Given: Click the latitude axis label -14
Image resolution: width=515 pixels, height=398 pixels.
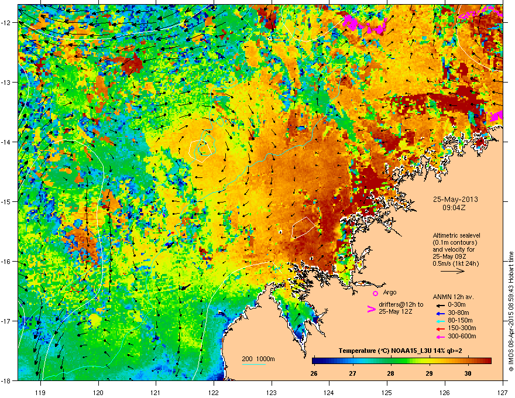Looking at the screenshot, I should click(6, 142).
